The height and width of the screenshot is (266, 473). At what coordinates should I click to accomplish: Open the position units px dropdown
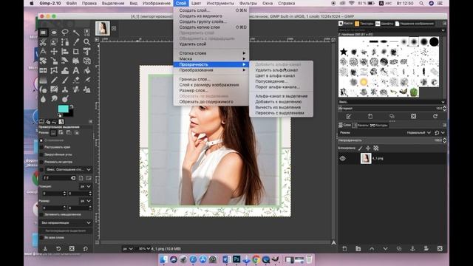[x=86, y=187]
